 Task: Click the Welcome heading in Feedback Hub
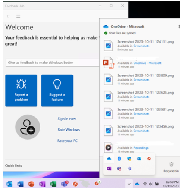19,27
